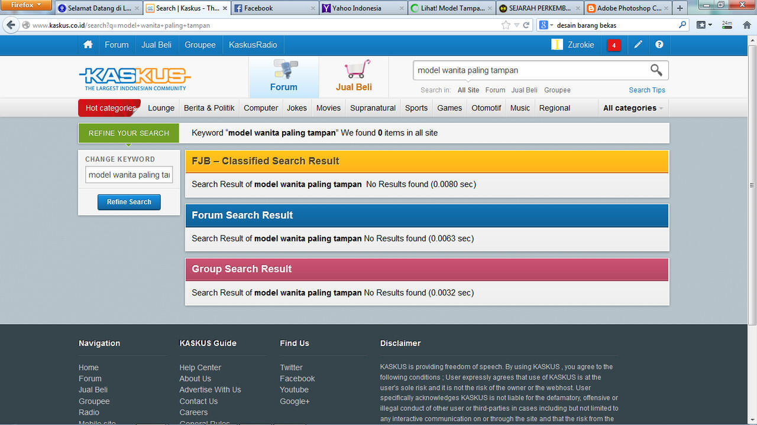
Task: Open the Computer category
Action: pos(261,108)
